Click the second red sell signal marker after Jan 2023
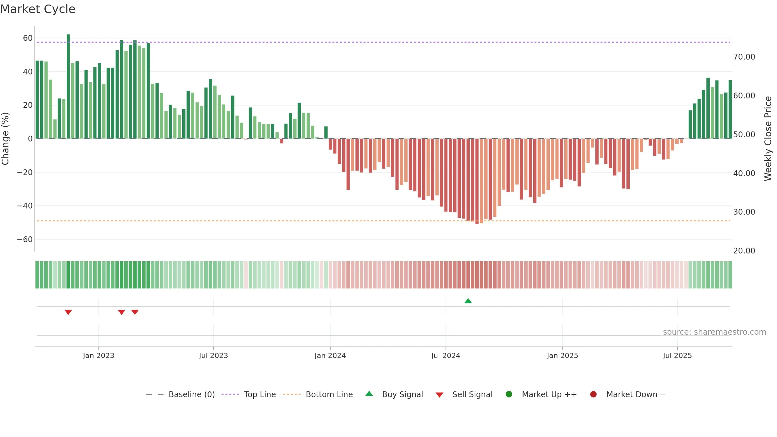The height and width of the screenshot is (437, 777). tap(122, 312)
